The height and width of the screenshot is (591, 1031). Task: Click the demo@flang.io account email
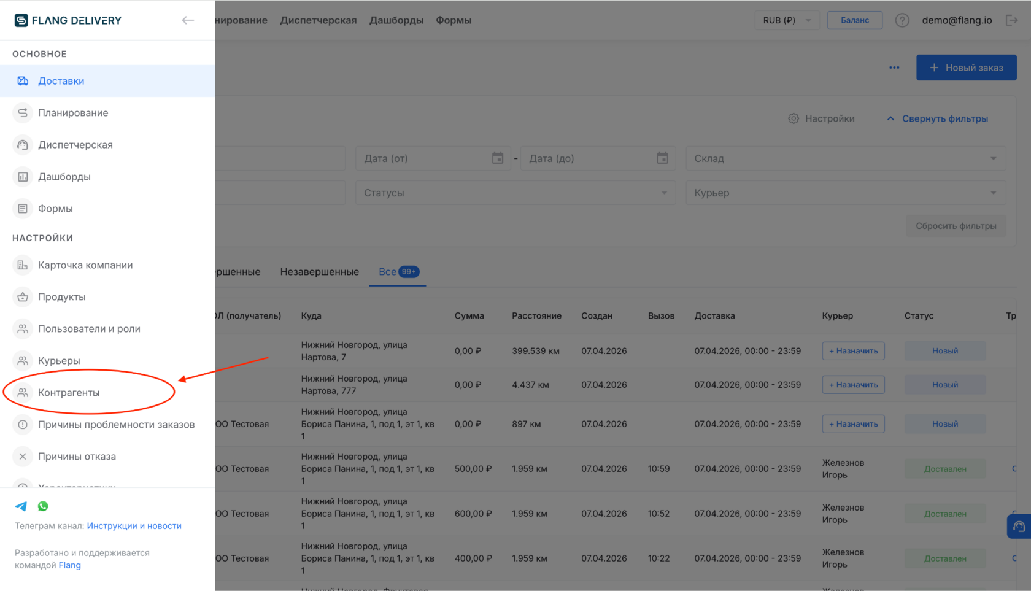tap(957, 20)
